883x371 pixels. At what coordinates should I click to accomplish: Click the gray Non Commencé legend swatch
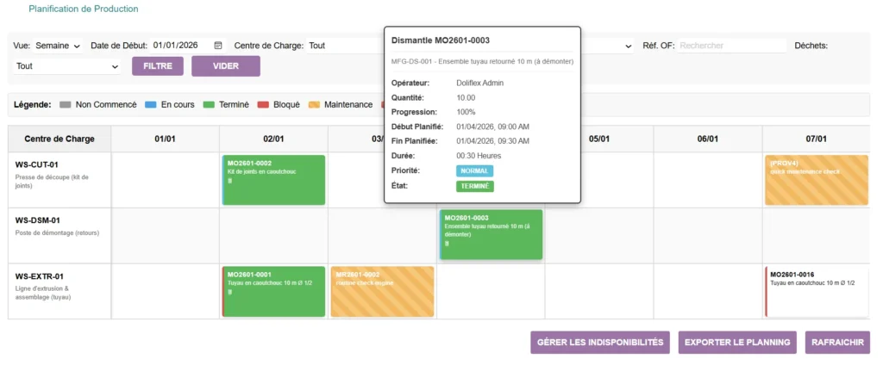(65, 104)
